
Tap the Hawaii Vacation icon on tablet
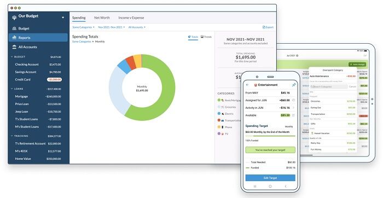click(312, 133)
